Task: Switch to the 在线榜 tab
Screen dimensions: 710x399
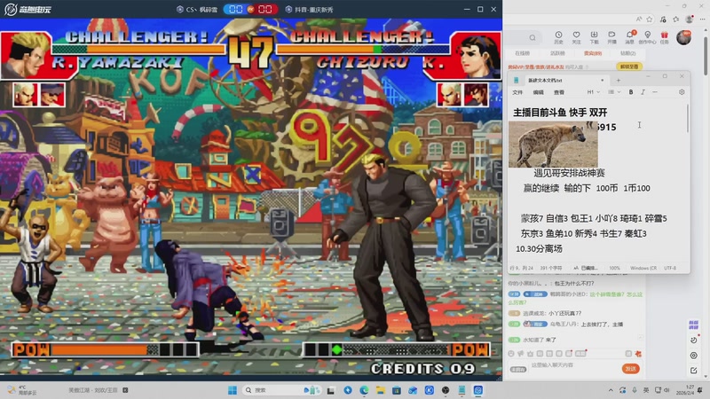Action: pos(522,53)
